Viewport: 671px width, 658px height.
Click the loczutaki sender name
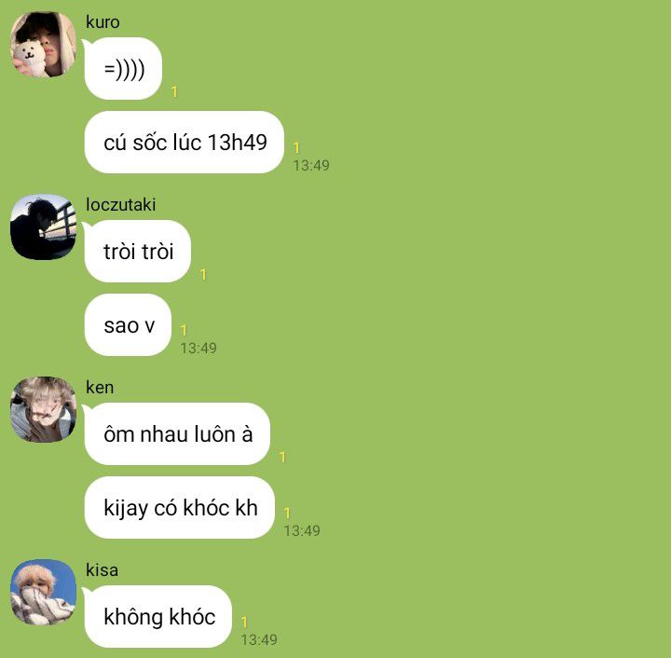point(120,204)
